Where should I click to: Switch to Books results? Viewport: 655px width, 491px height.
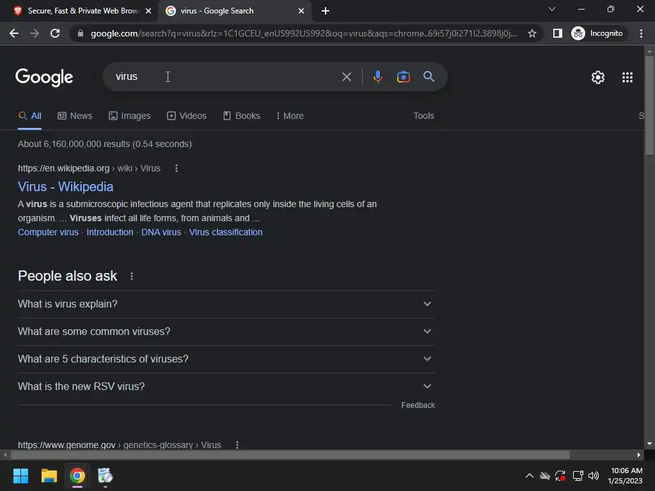point(241,116)
